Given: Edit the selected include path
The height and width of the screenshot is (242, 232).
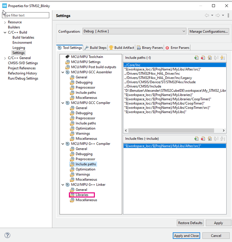Looking at the screenshot, I should (210, 58).
